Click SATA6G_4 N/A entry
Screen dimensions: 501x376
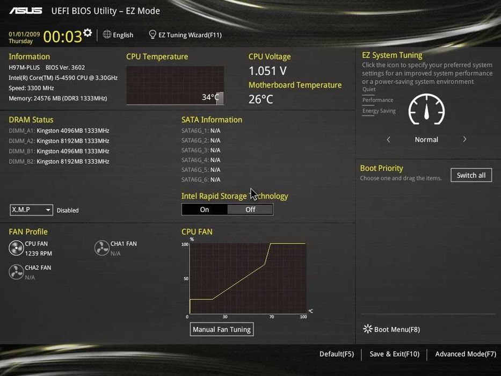click(x=201, y=160)
